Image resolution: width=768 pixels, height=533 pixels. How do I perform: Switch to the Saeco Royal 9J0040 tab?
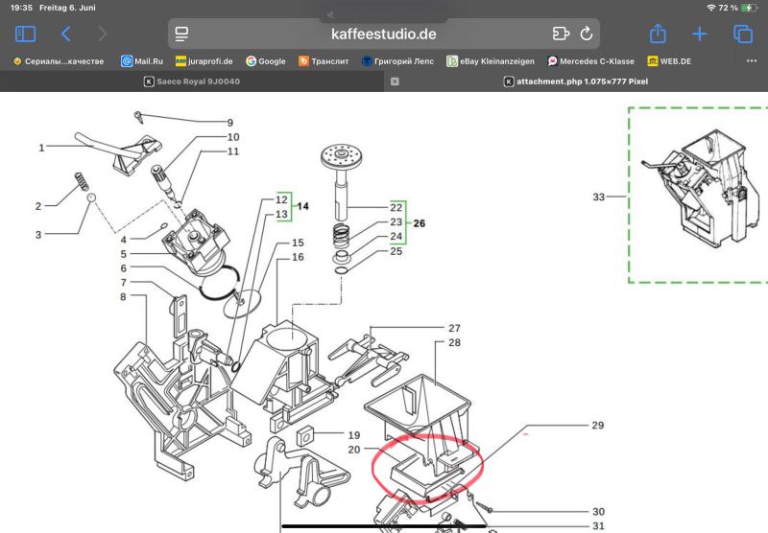192,81
